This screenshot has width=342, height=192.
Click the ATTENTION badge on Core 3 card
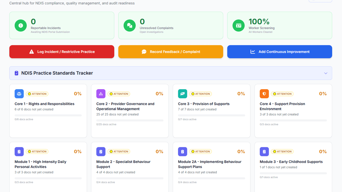201,94
